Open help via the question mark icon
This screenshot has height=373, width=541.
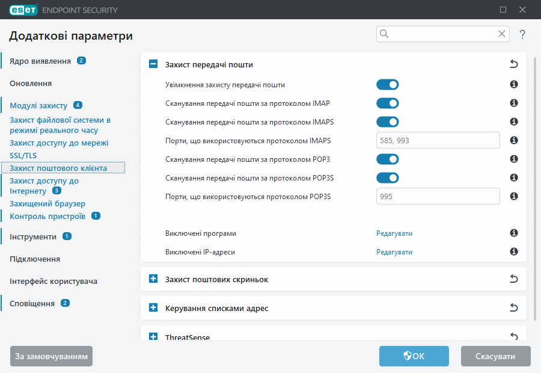click(x=522, y=34)
